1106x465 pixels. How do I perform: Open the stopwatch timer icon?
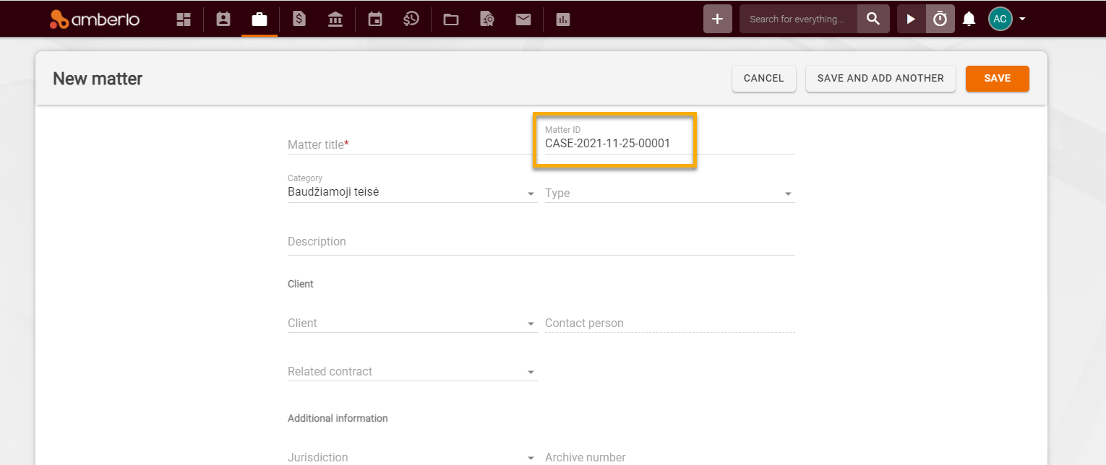pyautogui.click(x=940, y=18)
